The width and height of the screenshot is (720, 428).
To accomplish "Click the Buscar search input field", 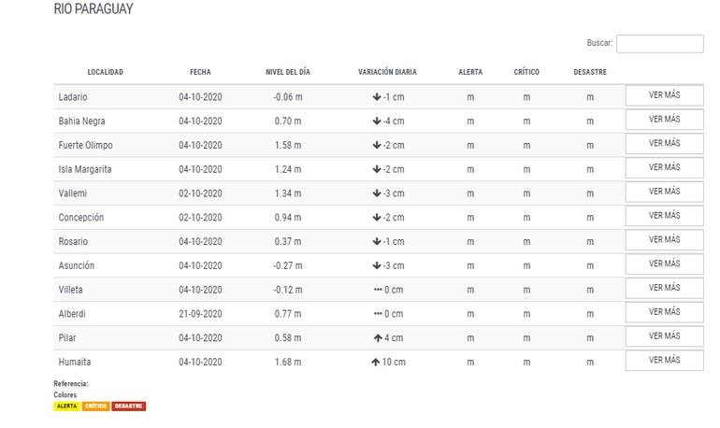I will pos(659,44).
